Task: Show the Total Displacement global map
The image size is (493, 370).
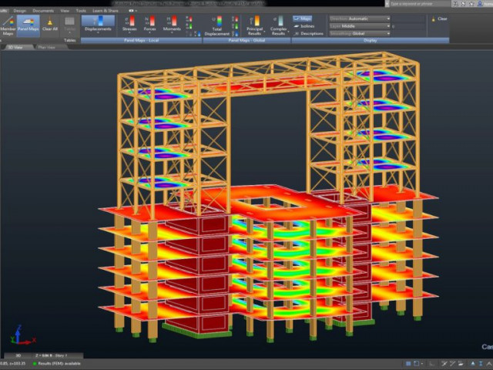Action: coord(217,25)
